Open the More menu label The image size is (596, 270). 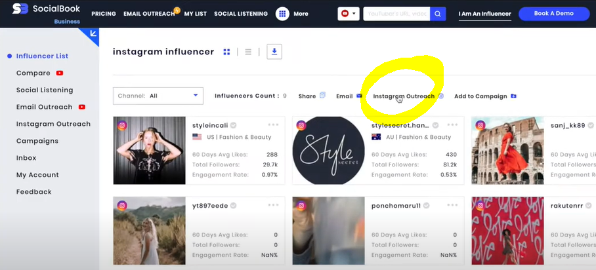click(x=301, y=14)
